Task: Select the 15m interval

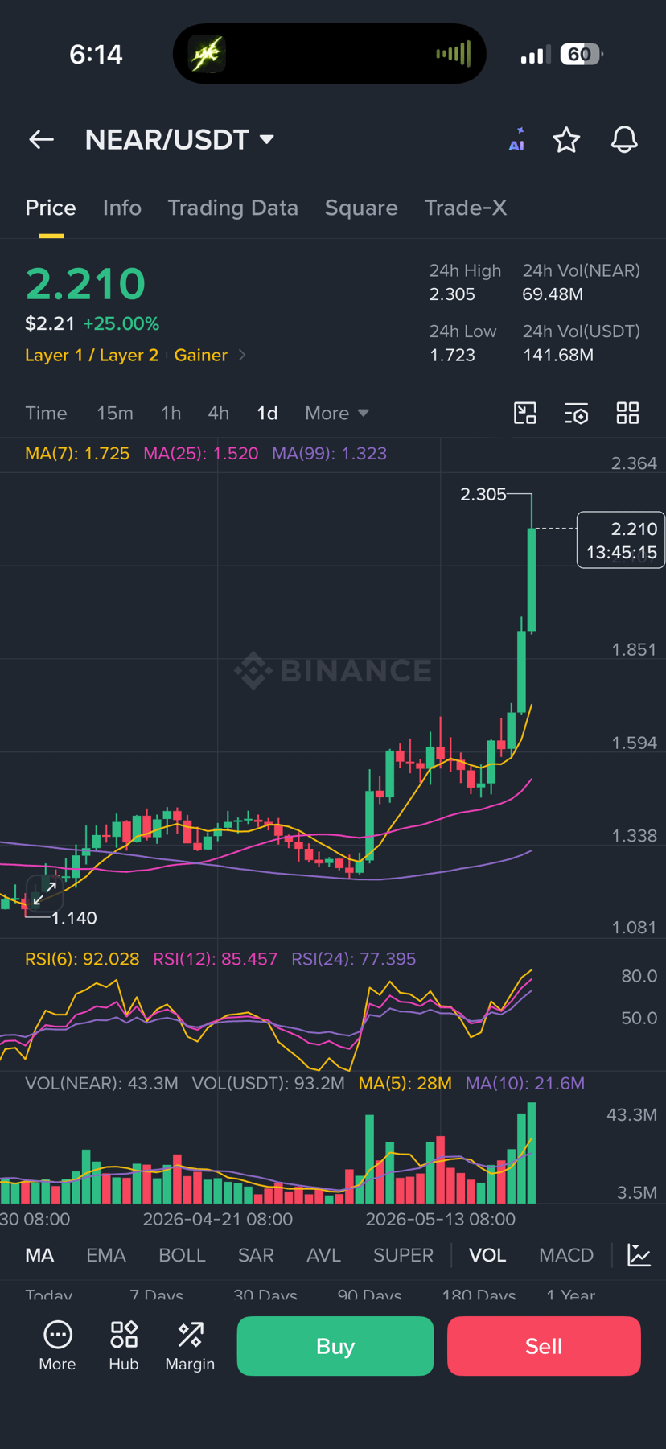Action: (x=115, y=414)
